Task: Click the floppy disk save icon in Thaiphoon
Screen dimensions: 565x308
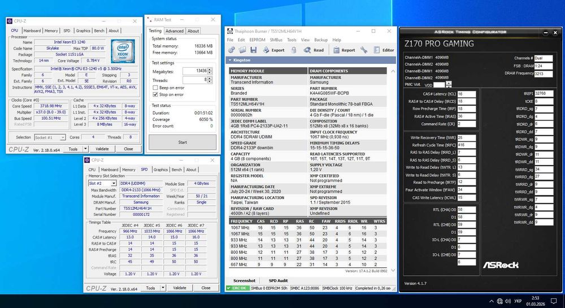Action: click(253, 50)
